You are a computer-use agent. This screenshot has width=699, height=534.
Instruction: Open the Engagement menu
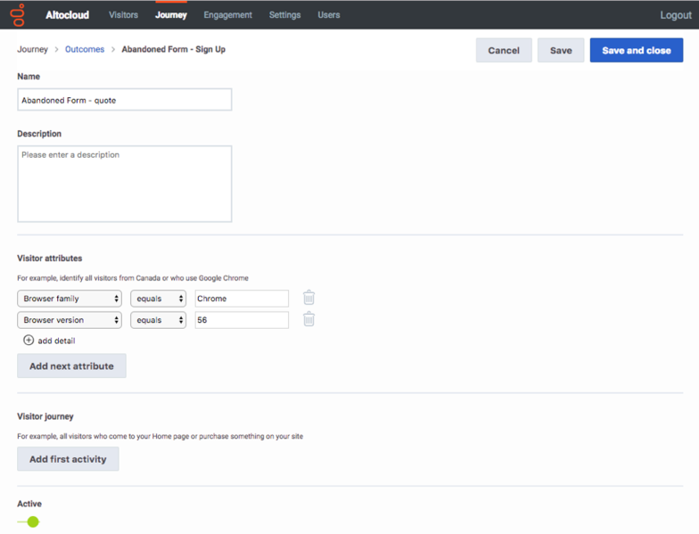click(x=228, y=14)
